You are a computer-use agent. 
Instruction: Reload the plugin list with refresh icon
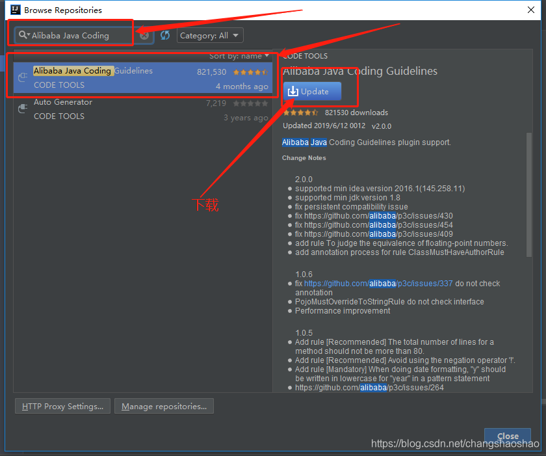(x=165, y=35)
